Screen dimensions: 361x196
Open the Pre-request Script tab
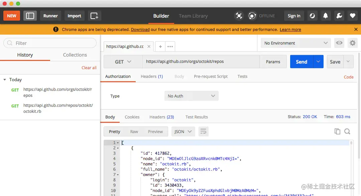pyautogui.click(x=211, y=76)
